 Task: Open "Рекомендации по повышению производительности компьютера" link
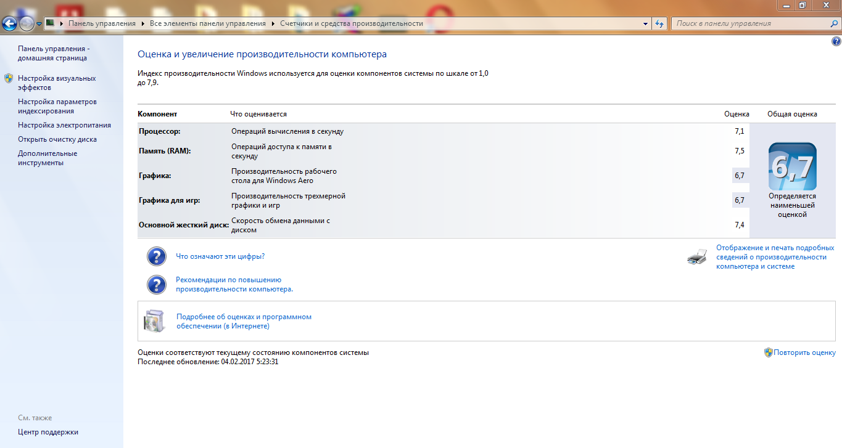tap(234, 284)
